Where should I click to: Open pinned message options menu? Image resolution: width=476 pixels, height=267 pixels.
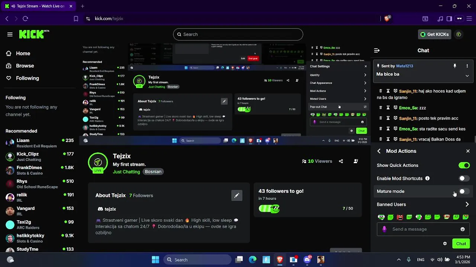[x=467, y=66]
